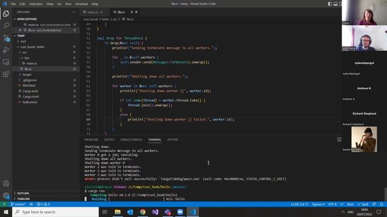Viewport: 387px width, 217px height.
Task: Click the Rust language mode status item
Action: 350,204
